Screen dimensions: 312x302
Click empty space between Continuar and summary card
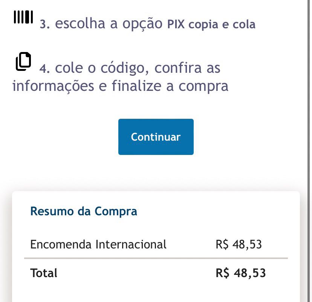point(156,173)
